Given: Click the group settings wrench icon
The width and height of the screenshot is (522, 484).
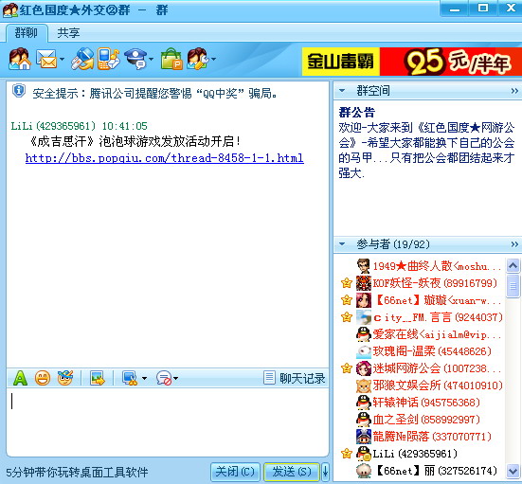Looking at the screenshot, I should [198, 59].
